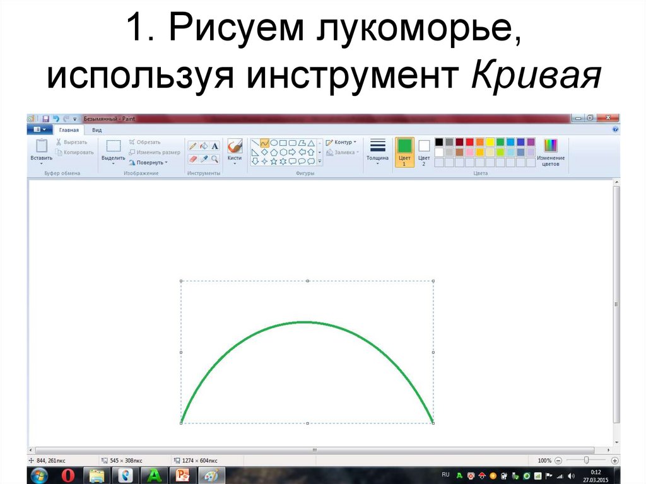
Task: Click Вставить in the clipboard group
Action: click(x=42, y=151)
